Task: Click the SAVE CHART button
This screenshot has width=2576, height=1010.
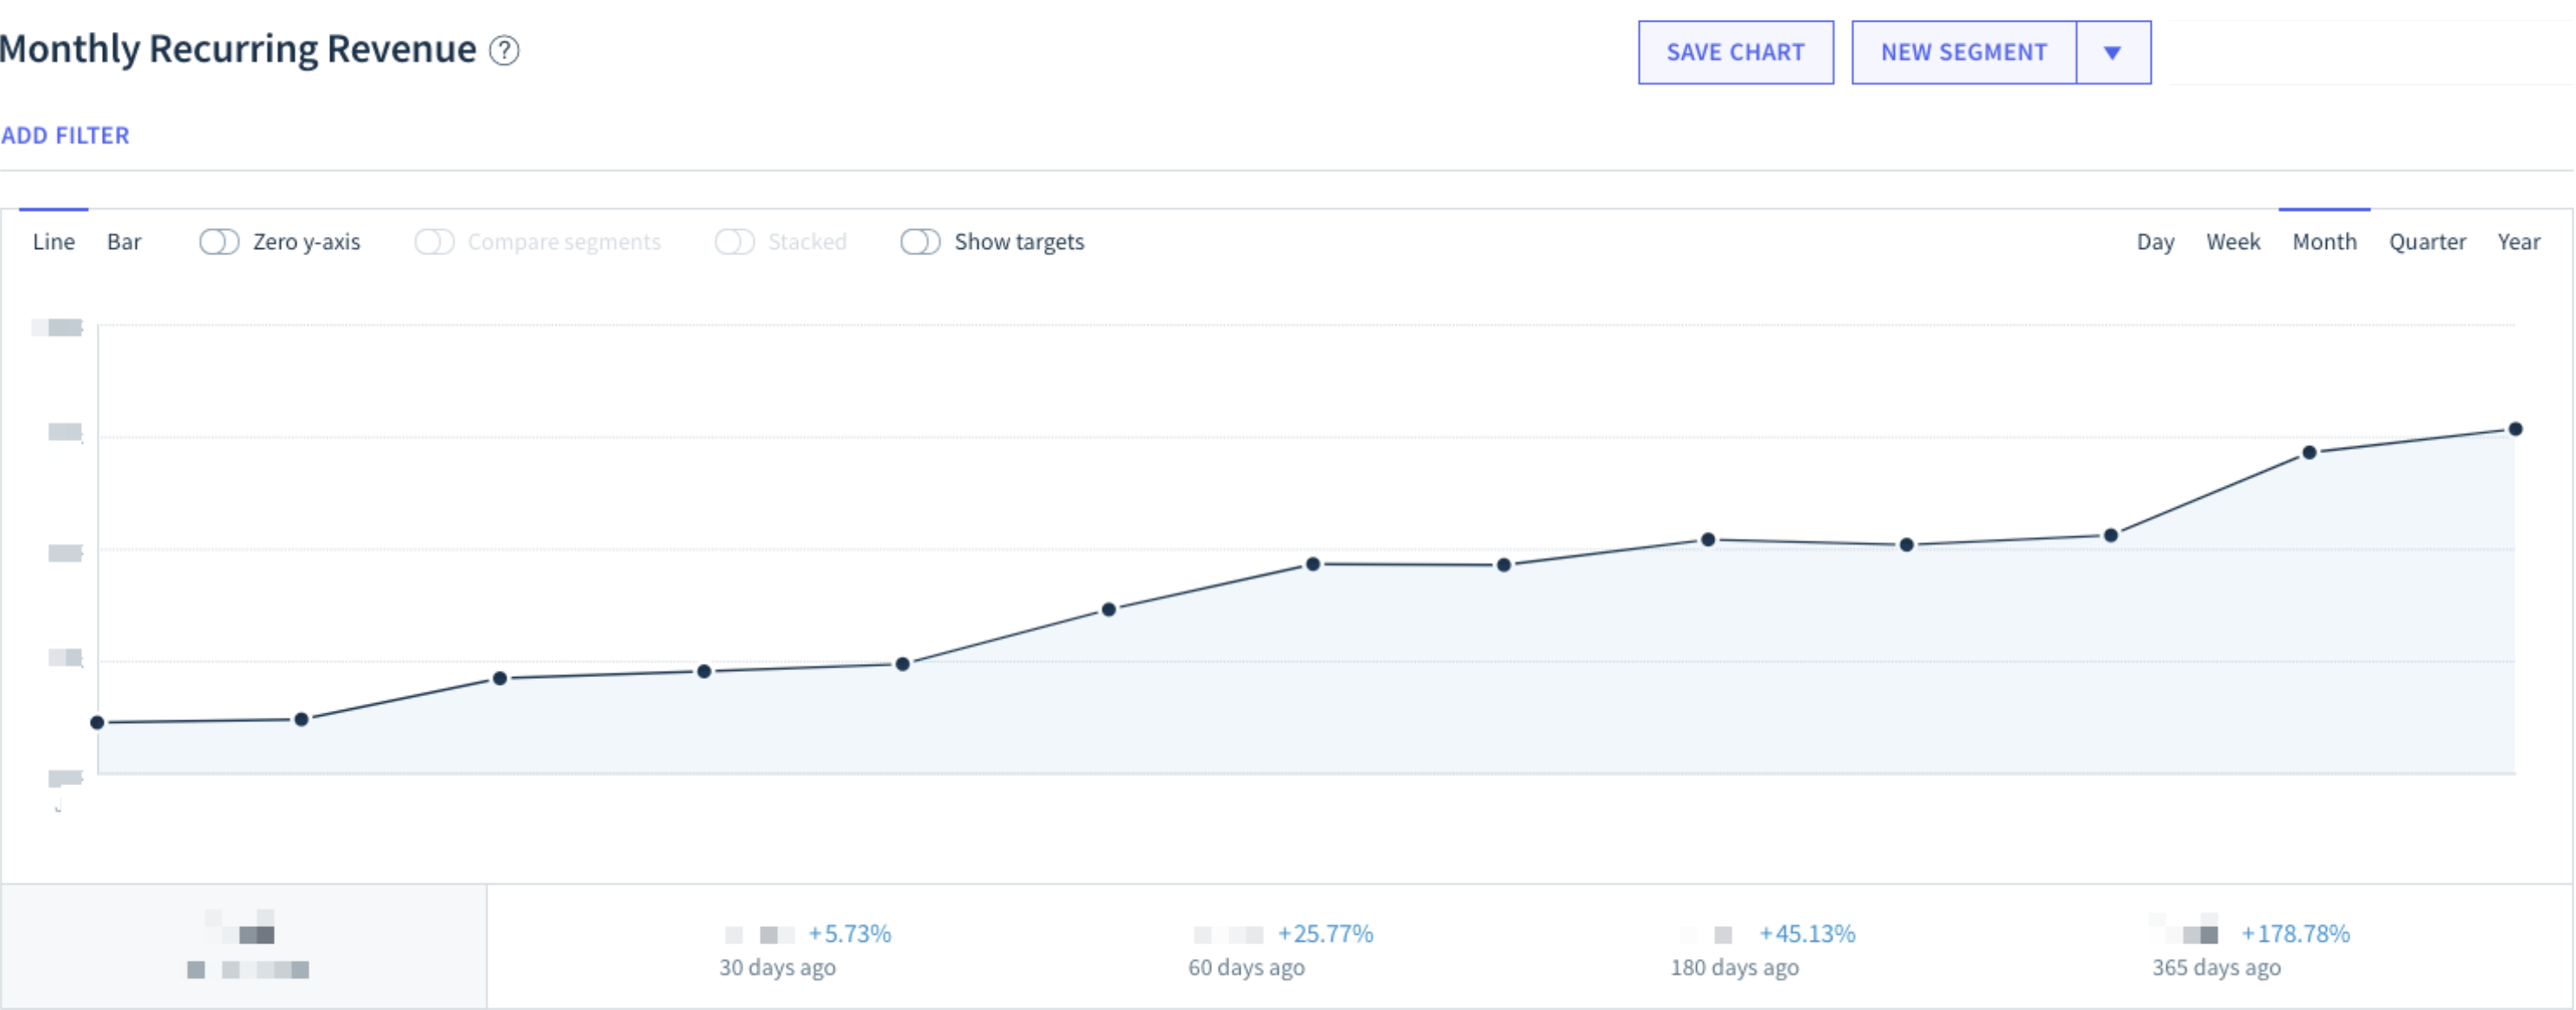Action: pos(1735,53)
